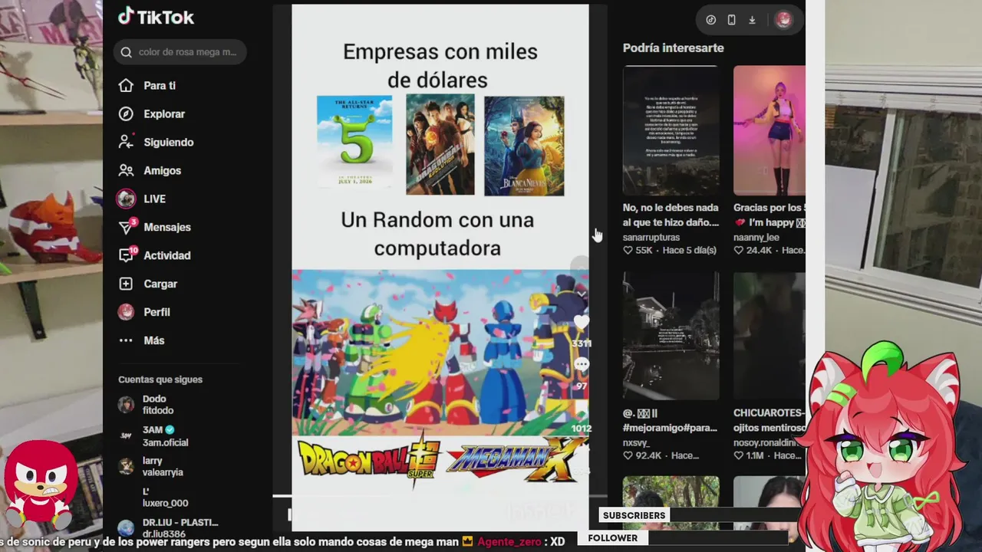Click the Siguiendo person icon
The width and height of the screenshot is (982, 552).
click(127, 143)
